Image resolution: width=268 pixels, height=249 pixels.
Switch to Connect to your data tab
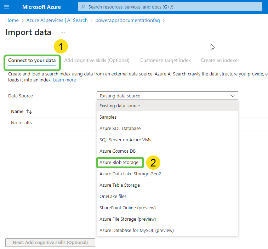(32, 61)
